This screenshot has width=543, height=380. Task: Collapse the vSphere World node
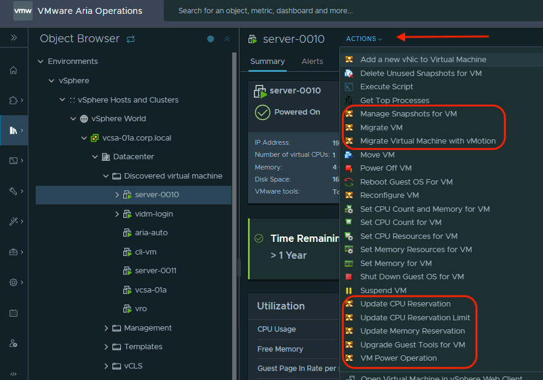(x=73, y=118)
